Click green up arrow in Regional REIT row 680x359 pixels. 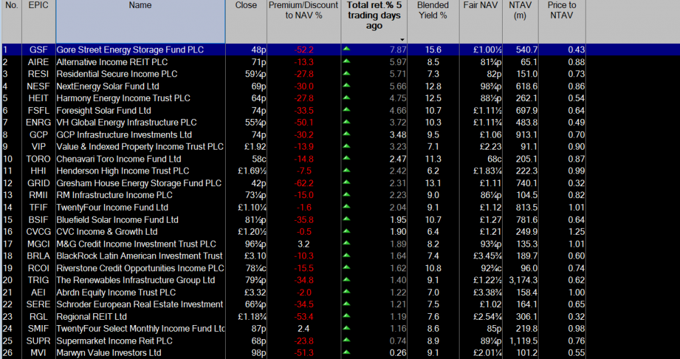pyautogui.click(x=347, y=316)
